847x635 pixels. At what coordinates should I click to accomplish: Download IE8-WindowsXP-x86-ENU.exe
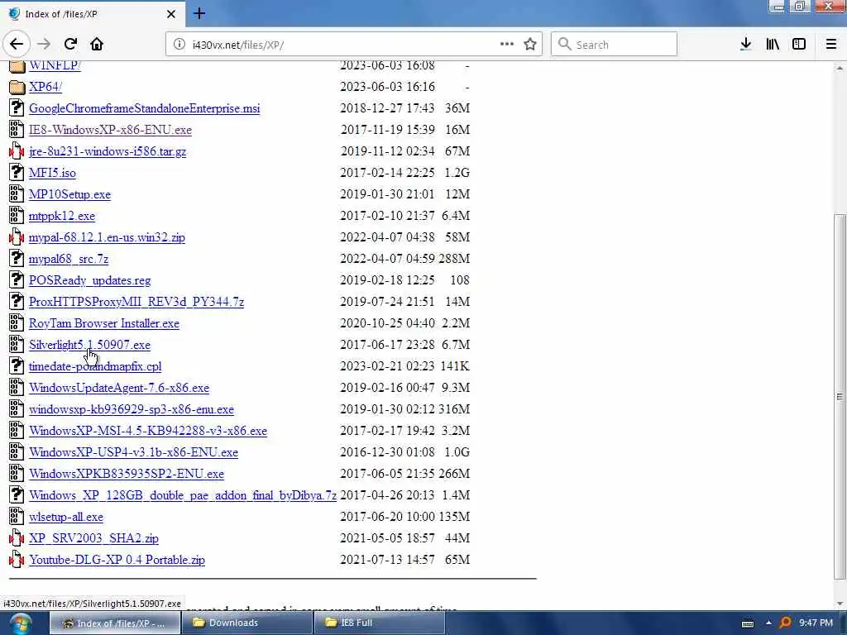(x=110, y=130)
